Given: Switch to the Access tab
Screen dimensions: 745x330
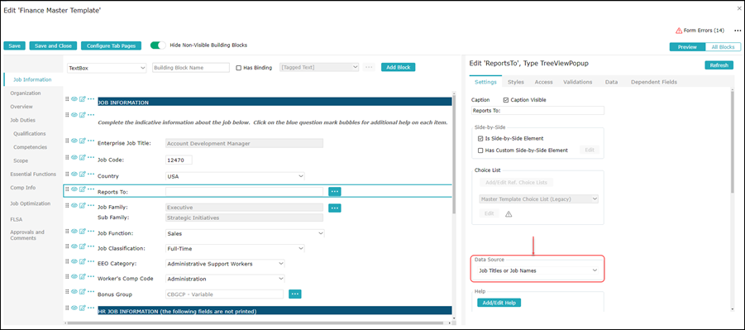Looking at the screenshot, I should (x=543, y=82).
